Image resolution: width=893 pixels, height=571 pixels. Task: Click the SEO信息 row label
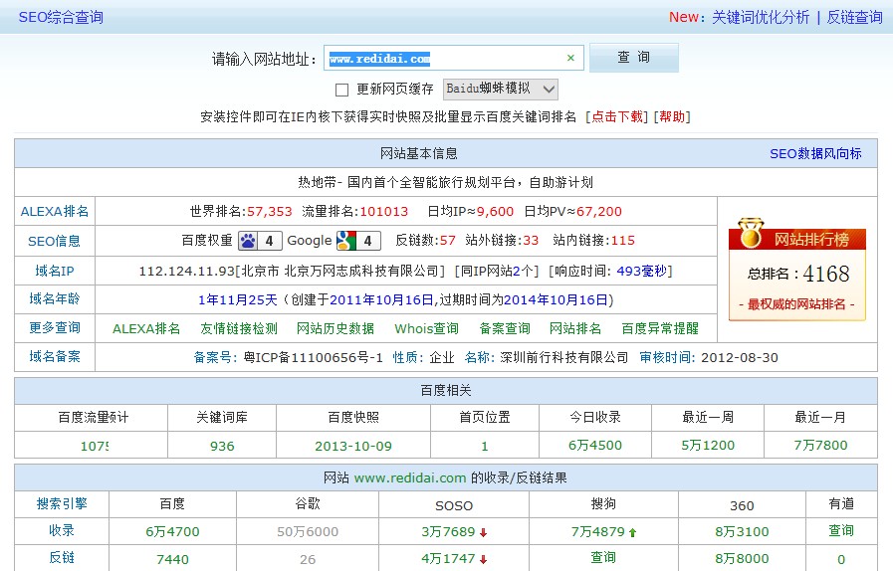pyautogui.click(x=54, y=242)
